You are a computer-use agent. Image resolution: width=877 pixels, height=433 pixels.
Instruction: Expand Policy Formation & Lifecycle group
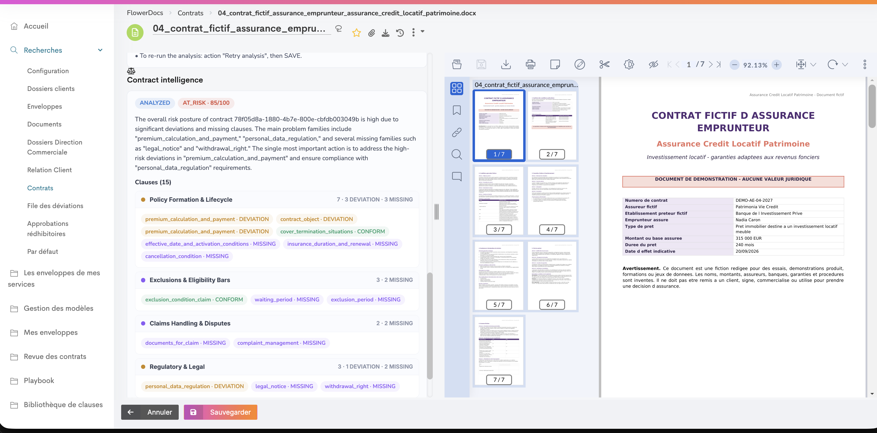tap(277, 200)
